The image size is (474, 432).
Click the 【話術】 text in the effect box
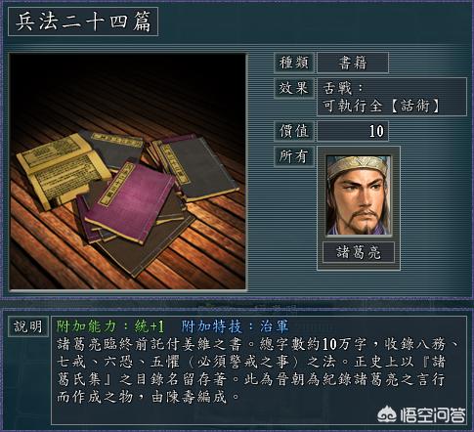click(x=414, y=106)
